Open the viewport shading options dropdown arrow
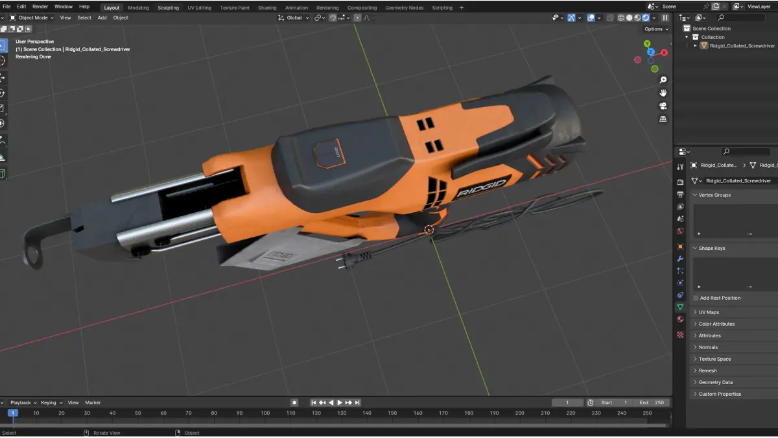Viewport: 778px width, 438px height. 654,18
